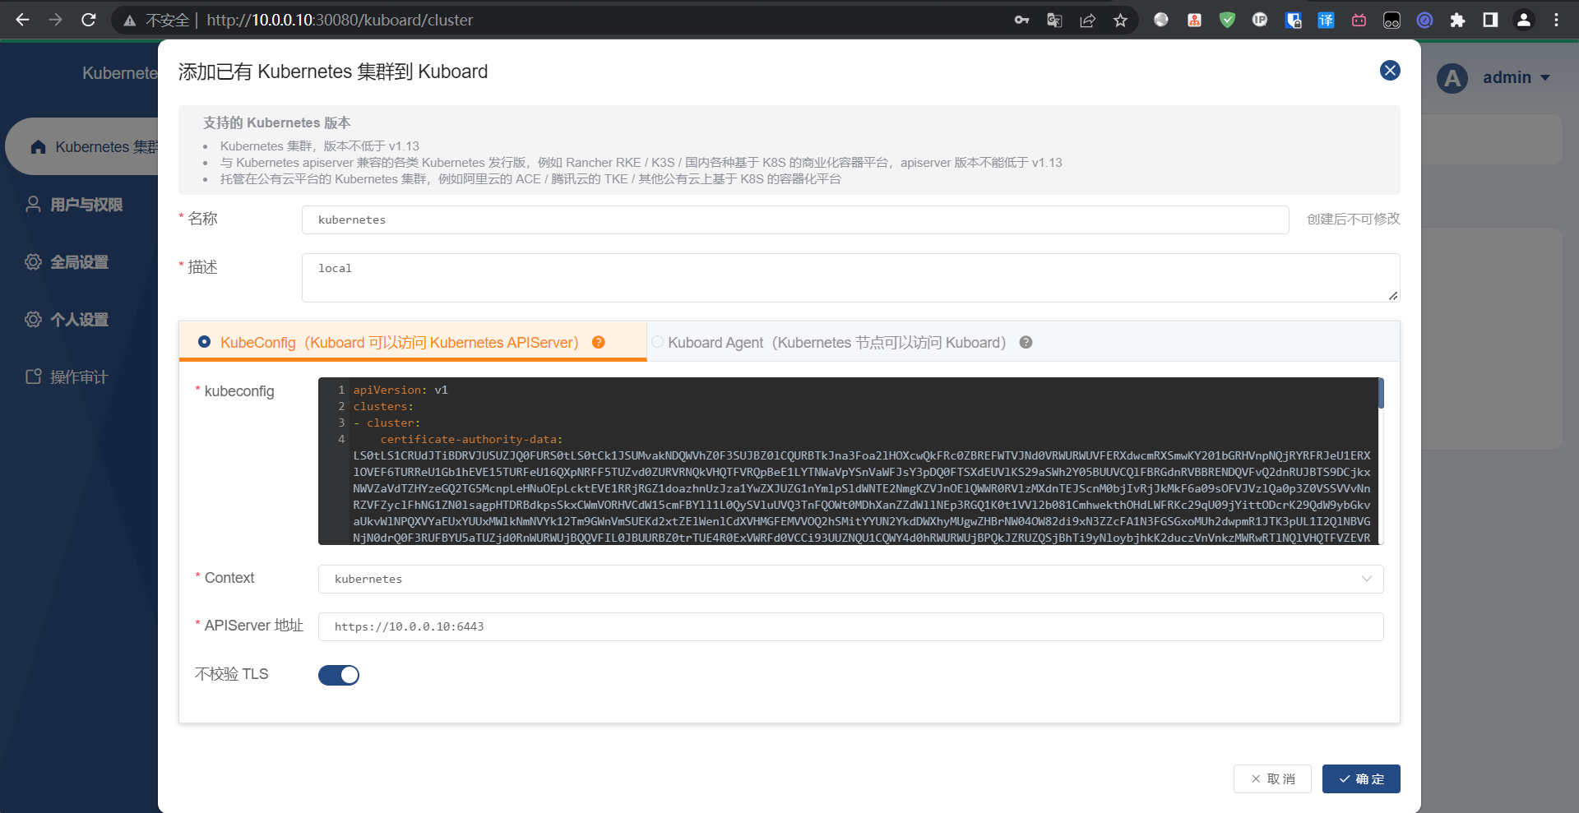
Task: Open 用户与权限 in the sidebar
Action: coord(86,204)
